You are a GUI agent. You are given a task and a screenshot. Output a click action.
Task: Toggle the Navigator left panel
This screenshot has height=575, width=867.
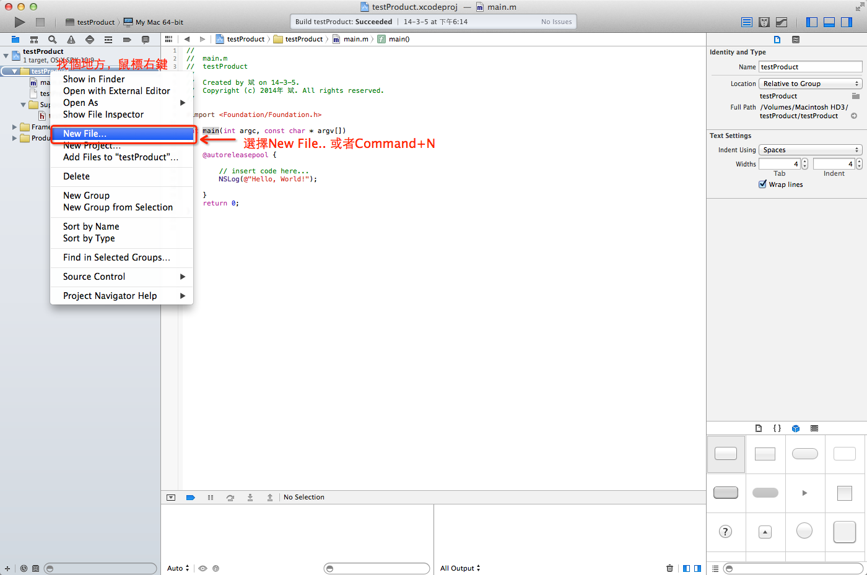(812, 22)
